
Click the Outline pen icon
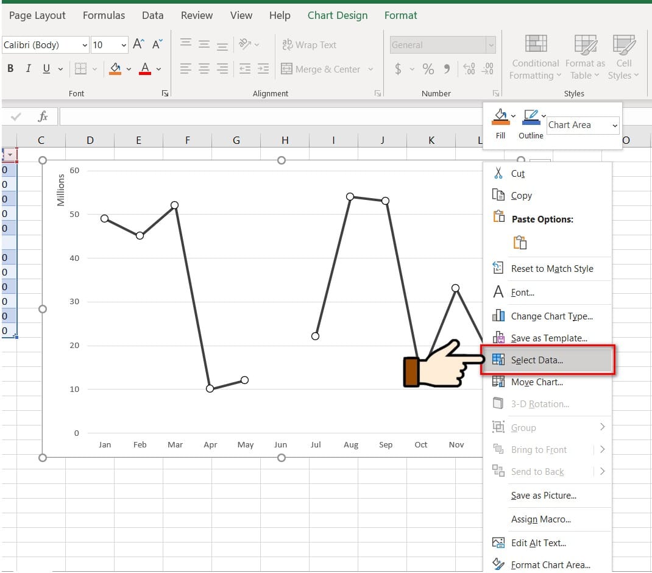click(x=530, y=117)
